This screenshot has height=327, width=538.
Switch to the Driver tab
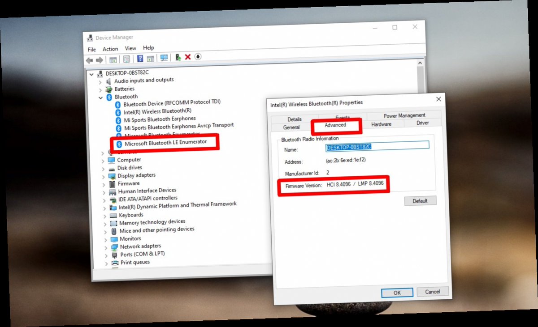422,123
